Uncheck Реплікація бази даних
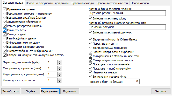This screenshot has width=172, height=96. pyautogui.click(x=5, y=38)
